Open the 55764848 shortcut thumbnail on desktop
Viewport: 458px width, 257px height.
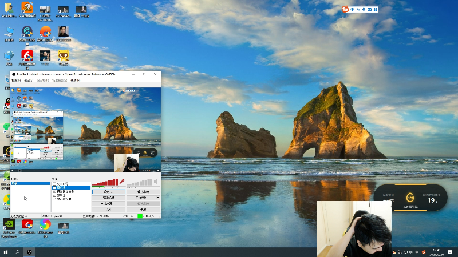pyautogui.click(x=64, y=11)
